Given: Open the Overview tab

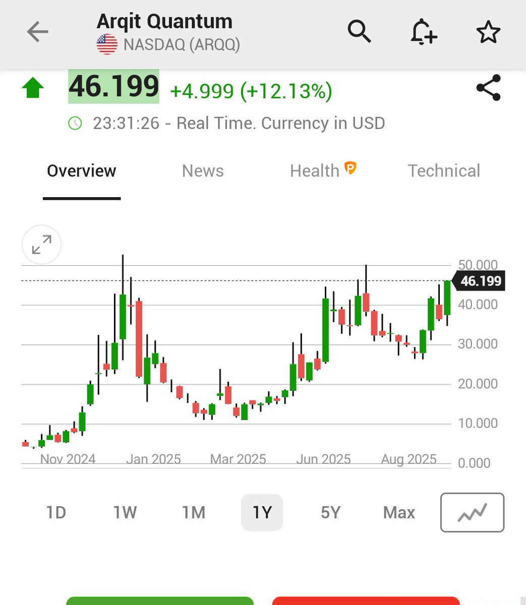Looking at the screenshot, I should pyautogui.click(x=82, y=171).
